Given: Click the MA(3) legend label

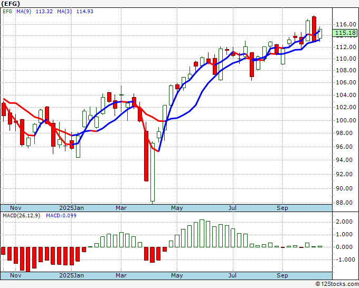Looking at the screenshot, I should point(64,12).
